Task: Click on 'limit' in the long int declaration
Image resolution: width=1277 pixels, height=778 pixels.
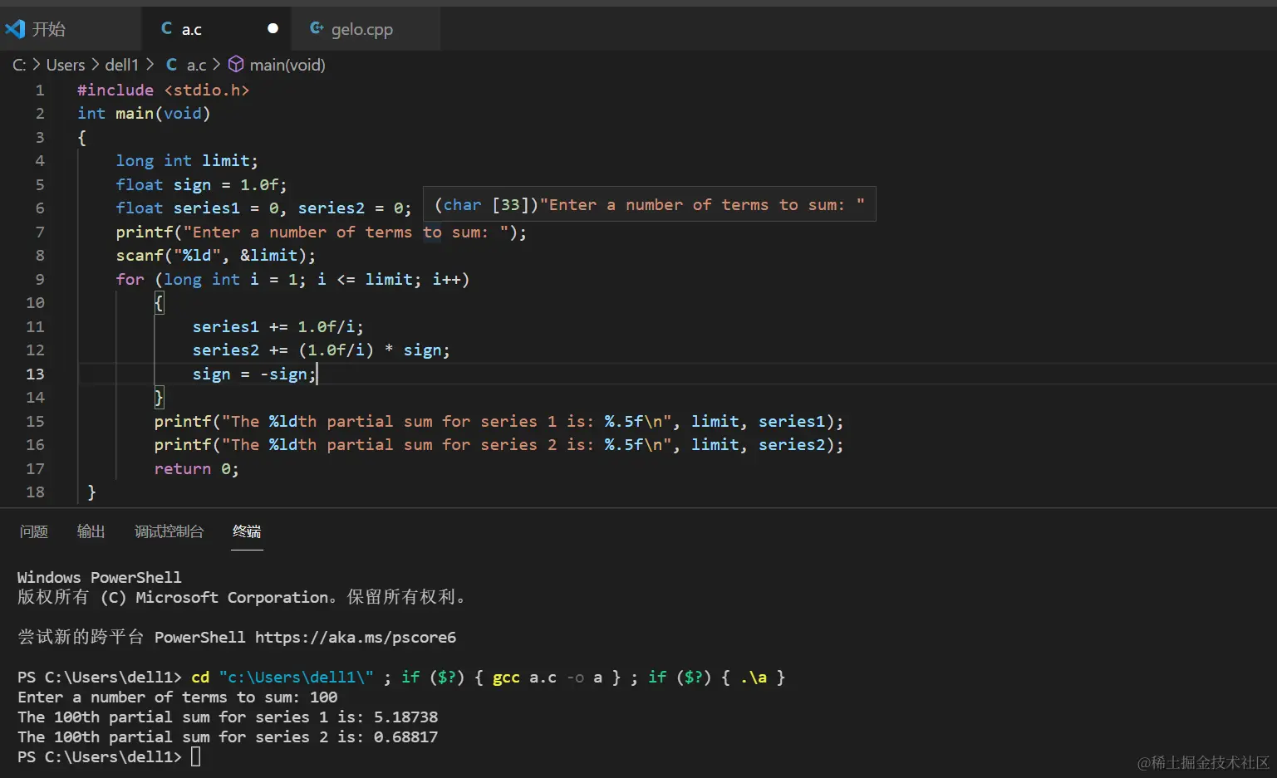Action: (x=226, y=160)
